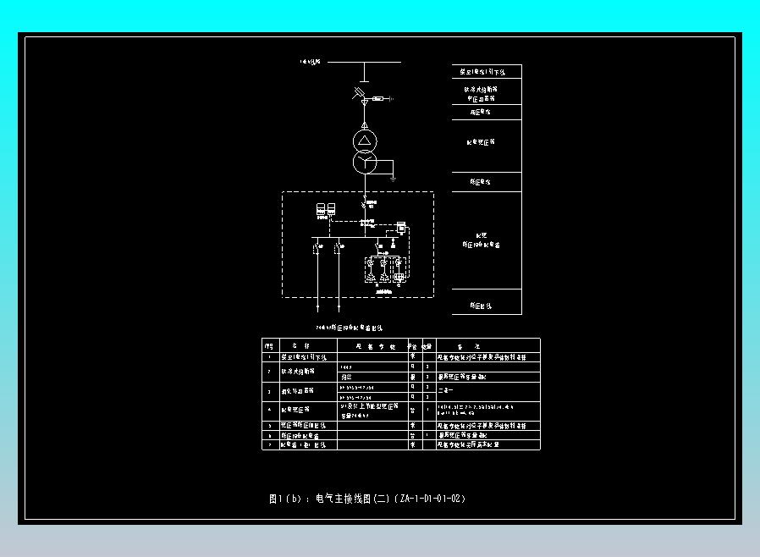This screenshot has height=557, width=760.
Task: Click the 备注 header cell of parts table
Action: click(x=488, y=346)
